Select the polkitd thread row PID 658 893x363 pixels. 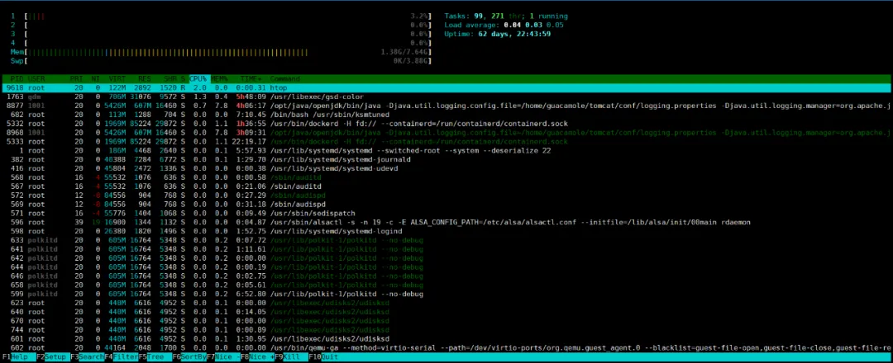tap(446, 285)
